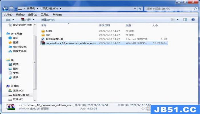
Task: Open the 查看(V) menu
Action: [x=33, y=15]
